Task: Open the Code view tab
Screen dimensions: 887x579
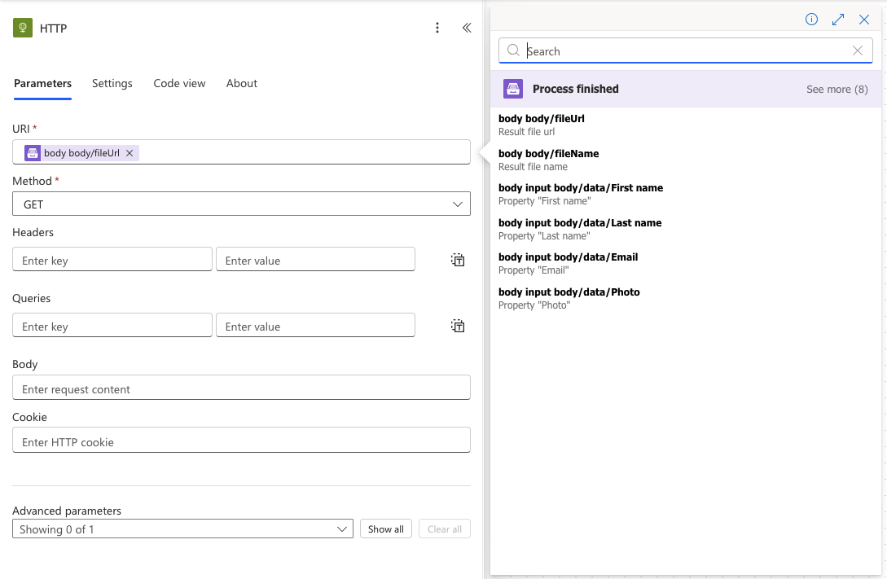Action: [179, 83]
